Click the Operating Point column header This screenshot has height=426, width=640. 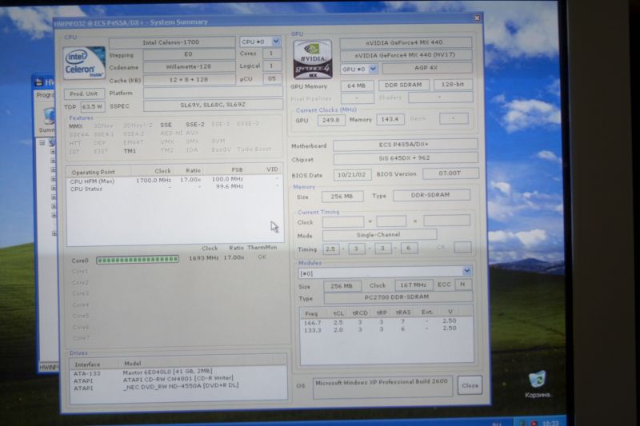coord(93,172)
